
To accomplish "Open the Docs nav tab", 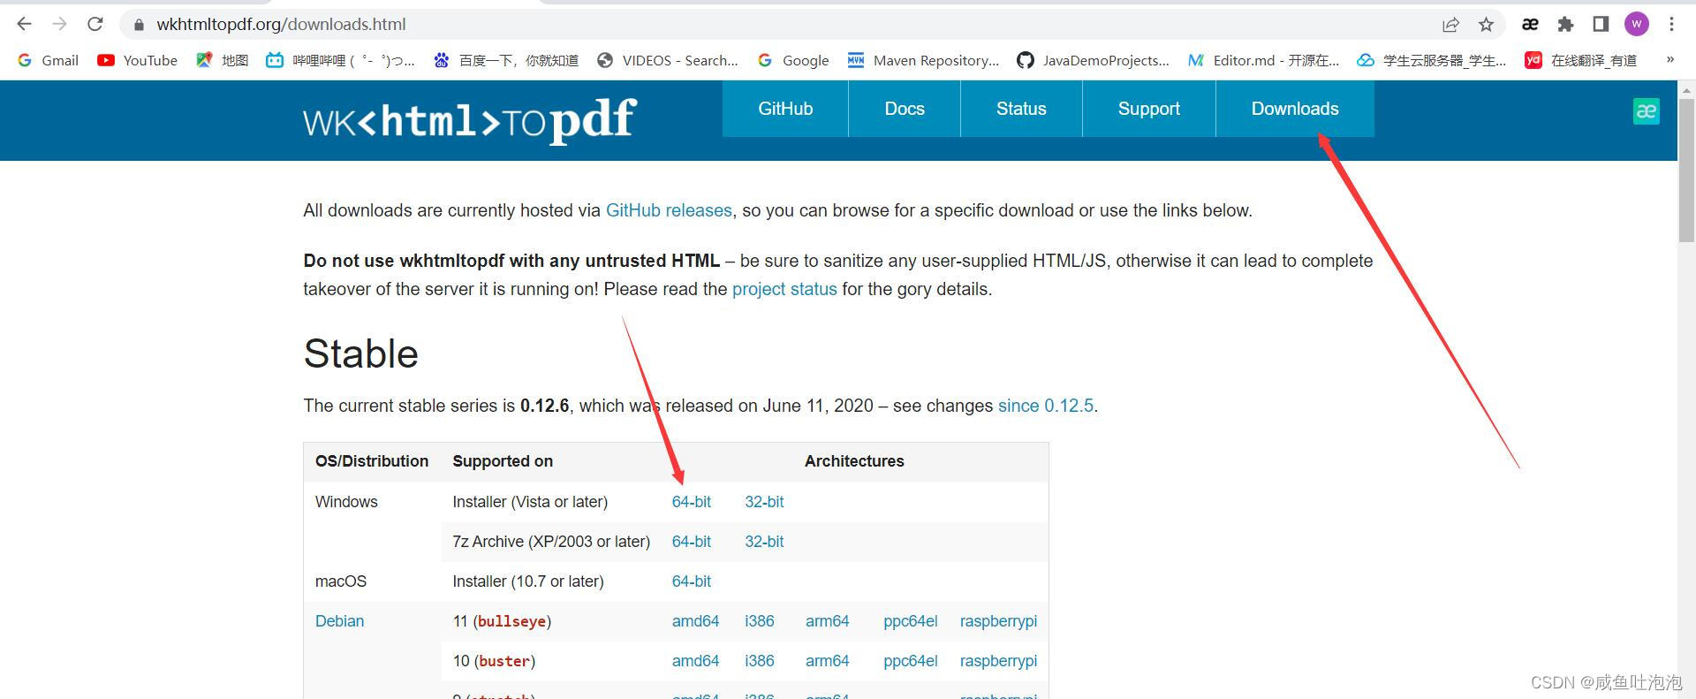I will click(905, 109).
